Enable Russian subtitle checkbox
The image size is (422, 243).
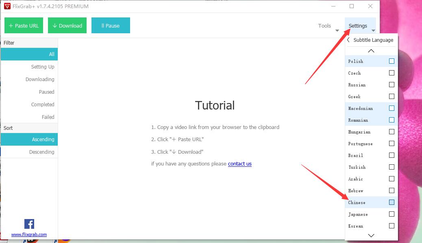[392, 84]
